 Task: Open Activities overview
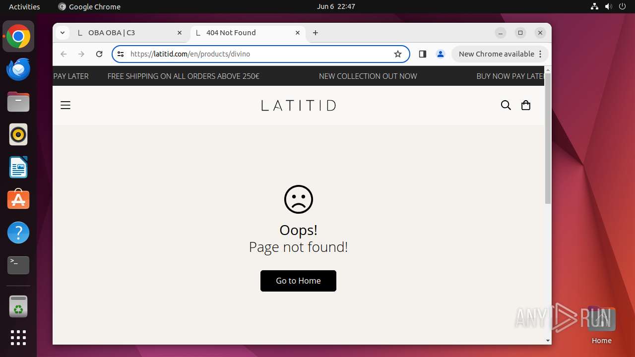pyautogui.click(x=24, y=6)
